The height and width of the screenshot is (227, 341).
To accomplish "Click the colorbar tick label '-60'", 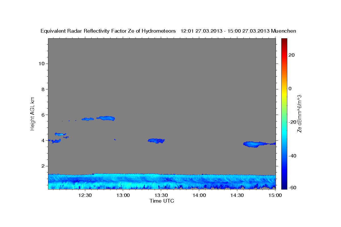I will click(293, 188).
